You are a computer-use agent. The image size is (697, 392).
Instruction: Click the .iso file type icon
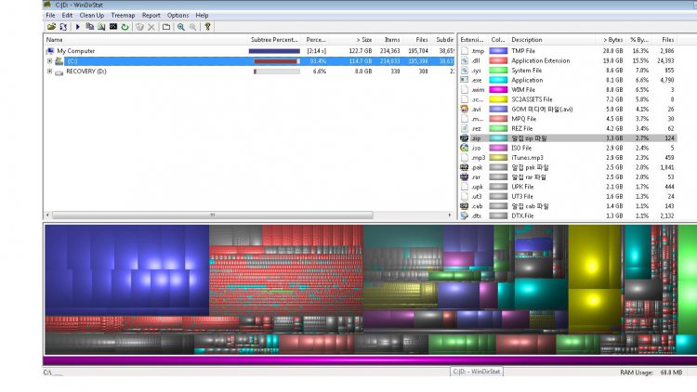coord(465,148)
